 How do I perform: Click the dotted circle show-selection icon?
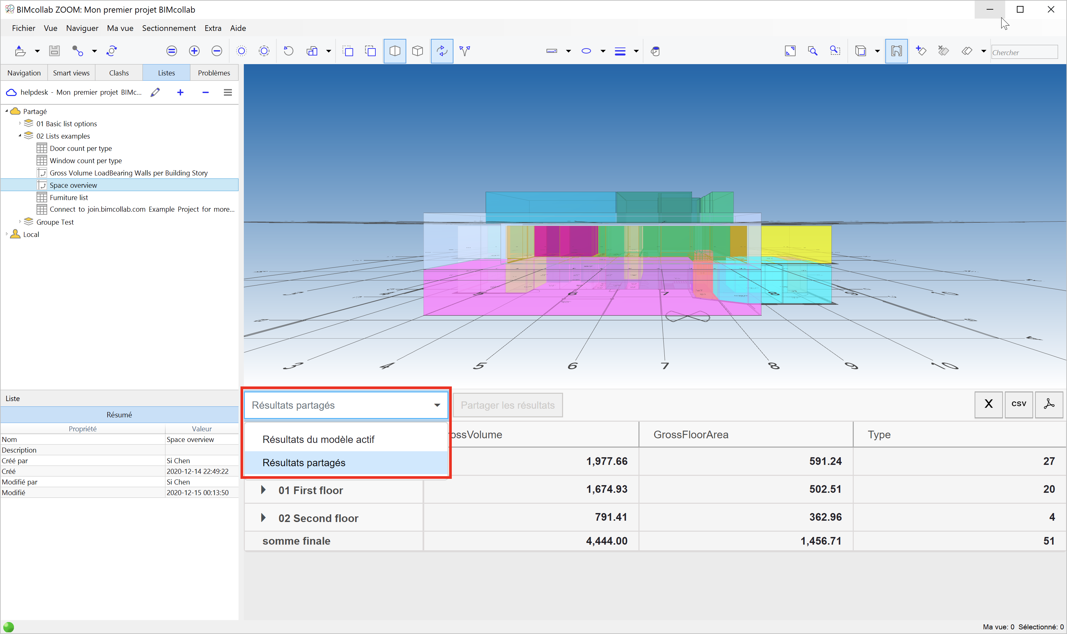pos(242,51)
